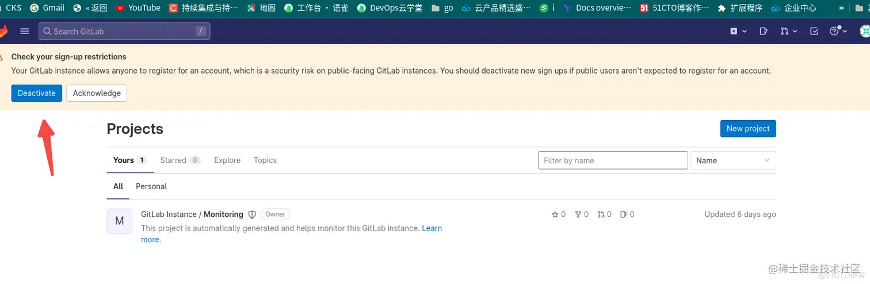Click the star count icon
The height and width of the screenshot is (284, 870).
(x=555, y=214)
